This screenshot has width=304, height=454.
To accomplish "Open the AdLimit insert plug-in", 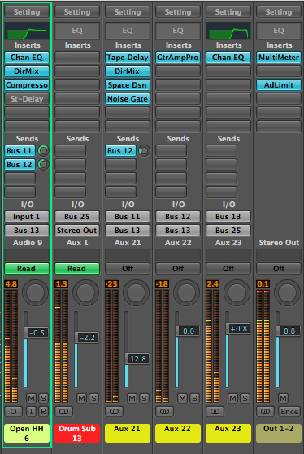I will click(279, 85).
